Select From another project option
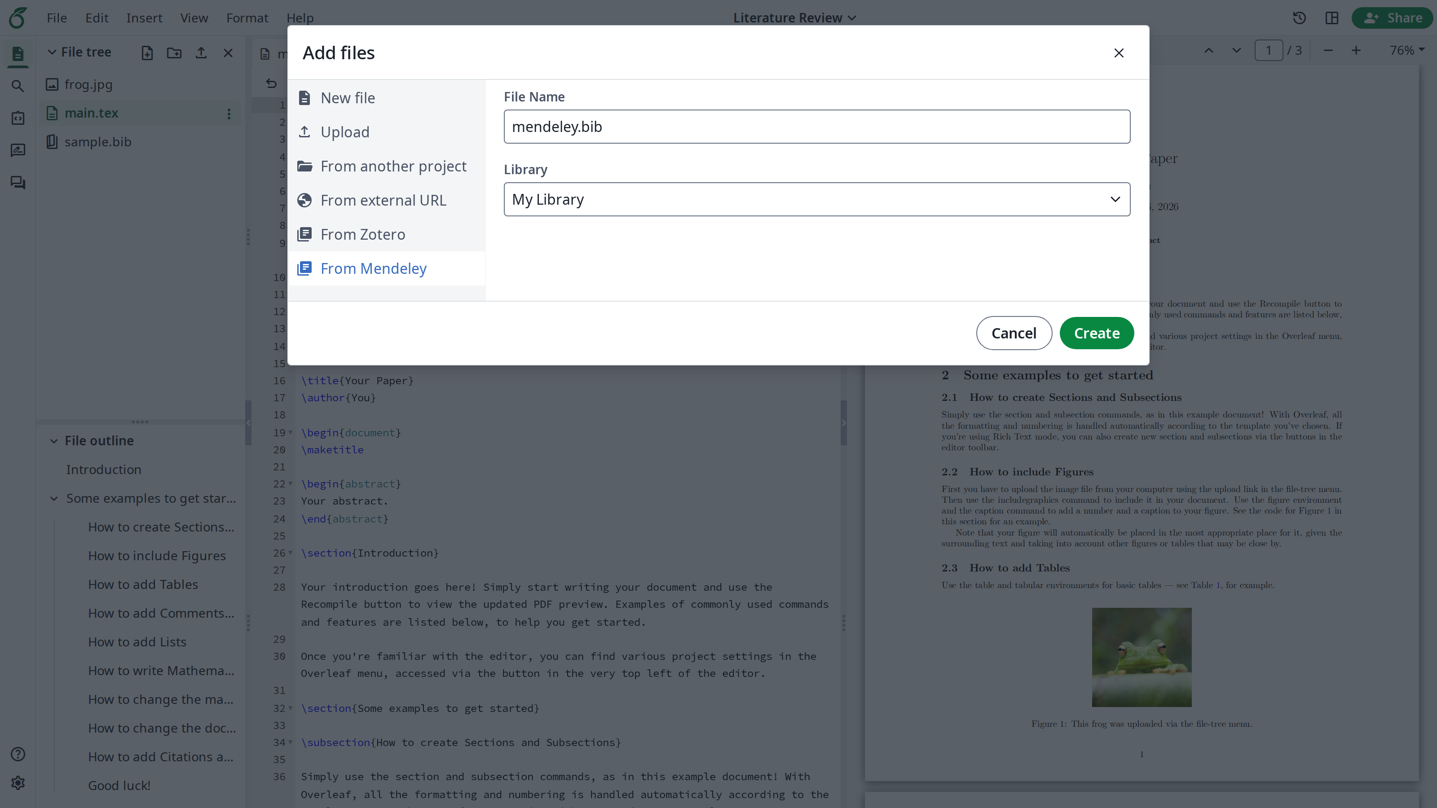Image resolution: width=1437 pixels, height=808 pixels. pyautogui.click(x=386, y=166)
